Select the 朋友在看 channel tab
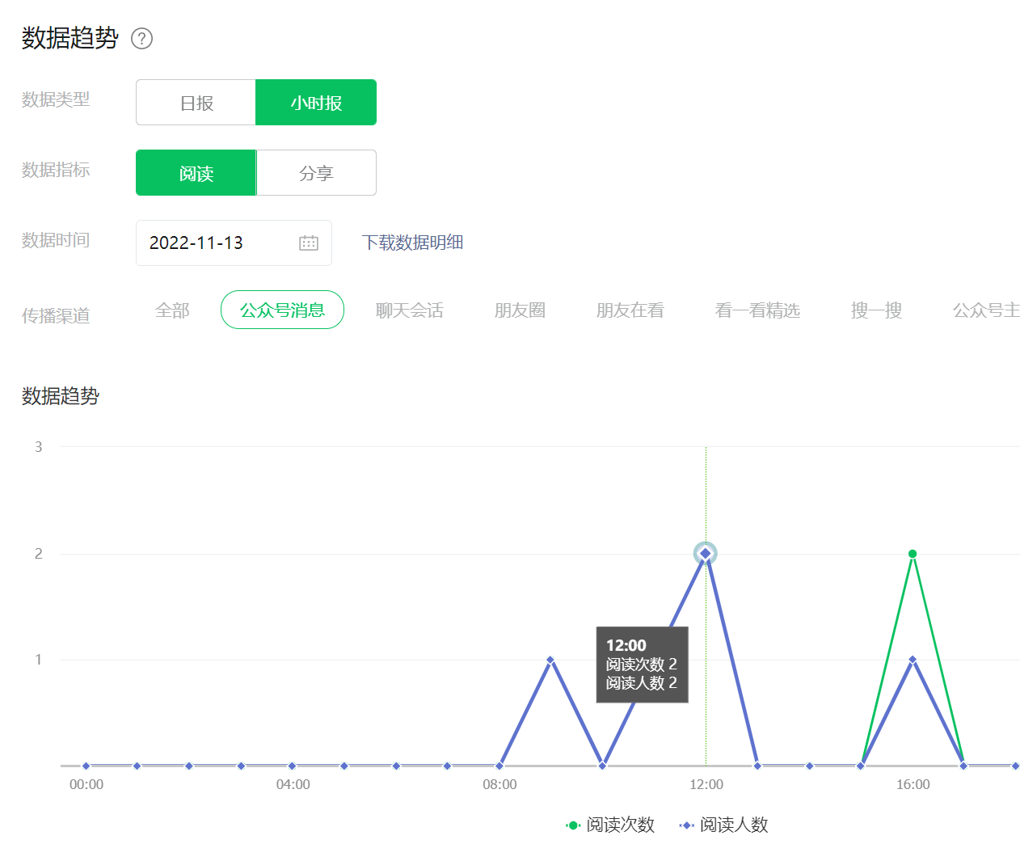Image resolution: width=1020 pixels, height=861 pixels. pyautogui.click(x=630, y=310)
